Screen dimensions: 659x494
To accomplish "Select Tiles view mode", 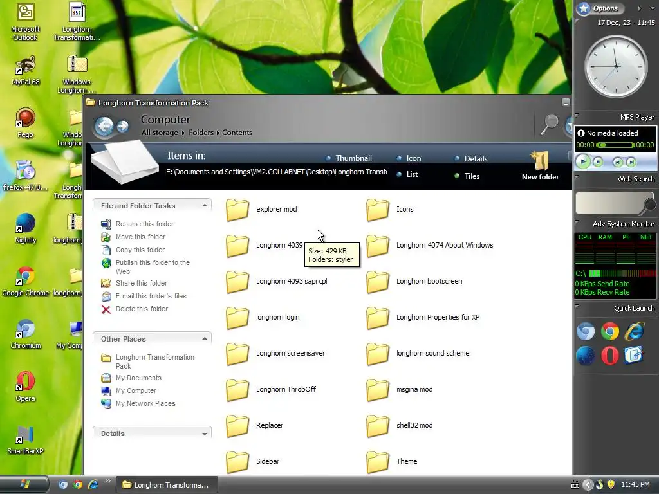I will [x=467, y=176].
